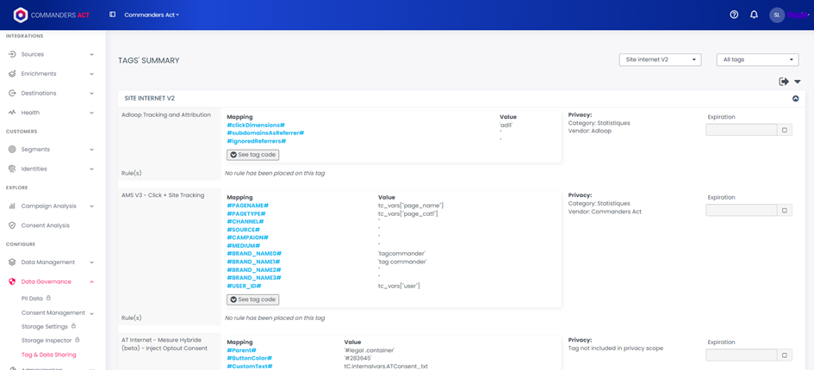The height and width of the screenshot is (370, 814).
Task: Open the help question mark icon
Action: point(734,15)
